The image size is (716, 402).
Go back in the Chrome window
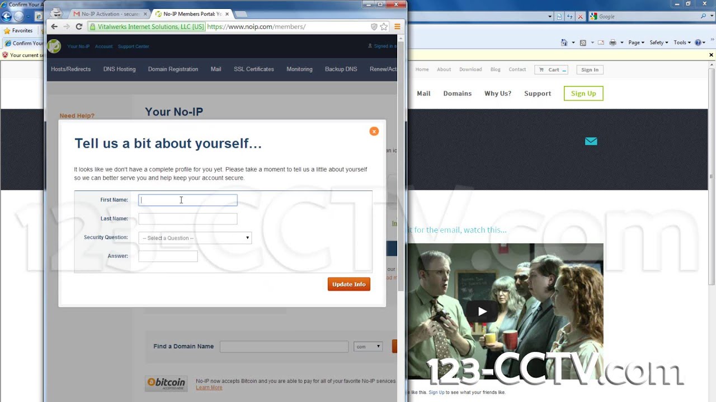[x=54, y=26]
